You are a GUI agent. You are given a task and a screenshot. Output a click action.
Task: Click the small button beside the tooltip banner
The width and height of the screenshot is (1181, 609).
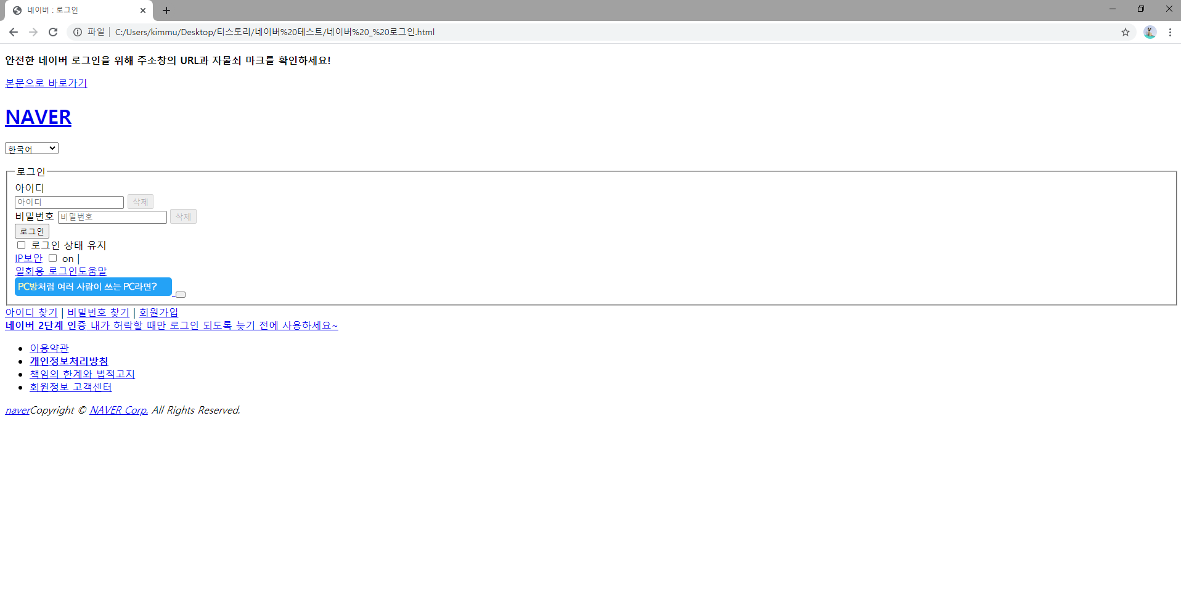[x=181, y=295]
